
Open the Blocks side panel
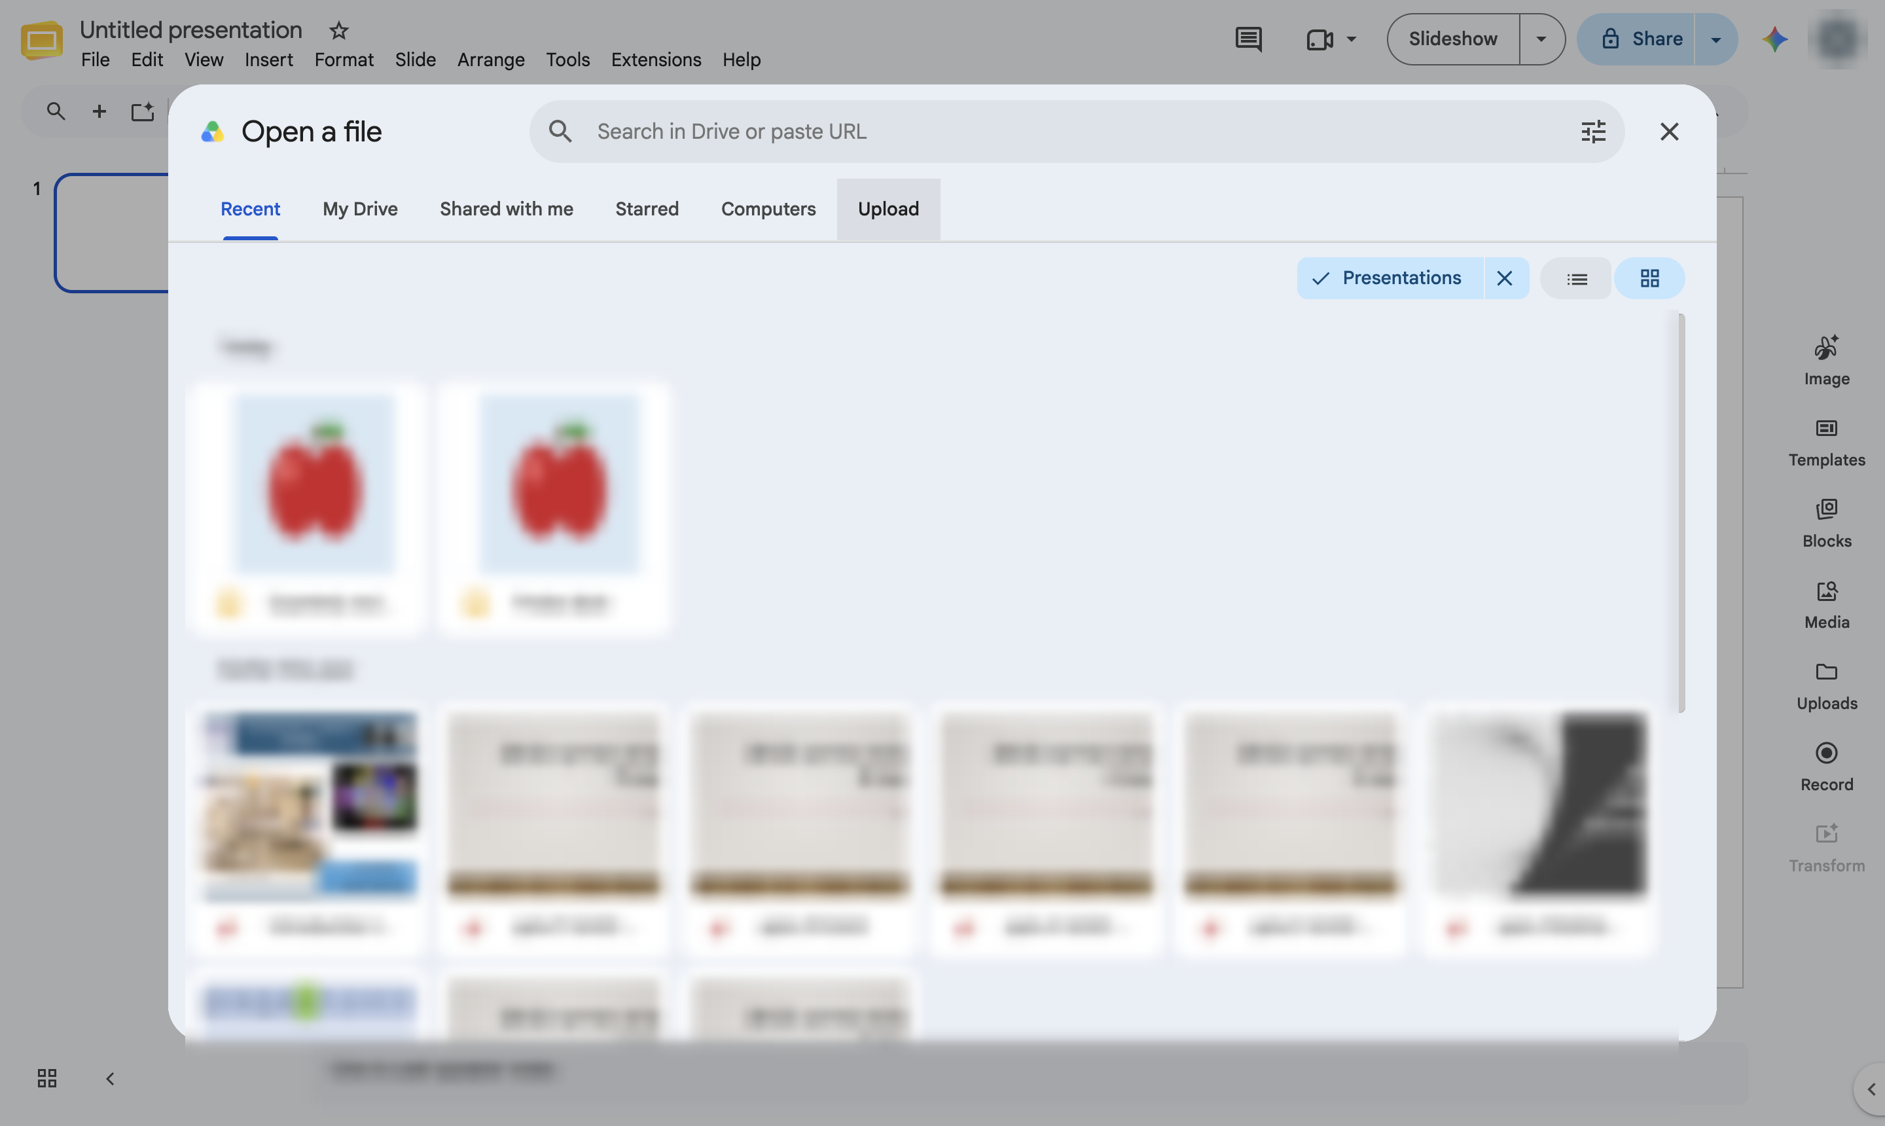click(x=1827, y=524)
